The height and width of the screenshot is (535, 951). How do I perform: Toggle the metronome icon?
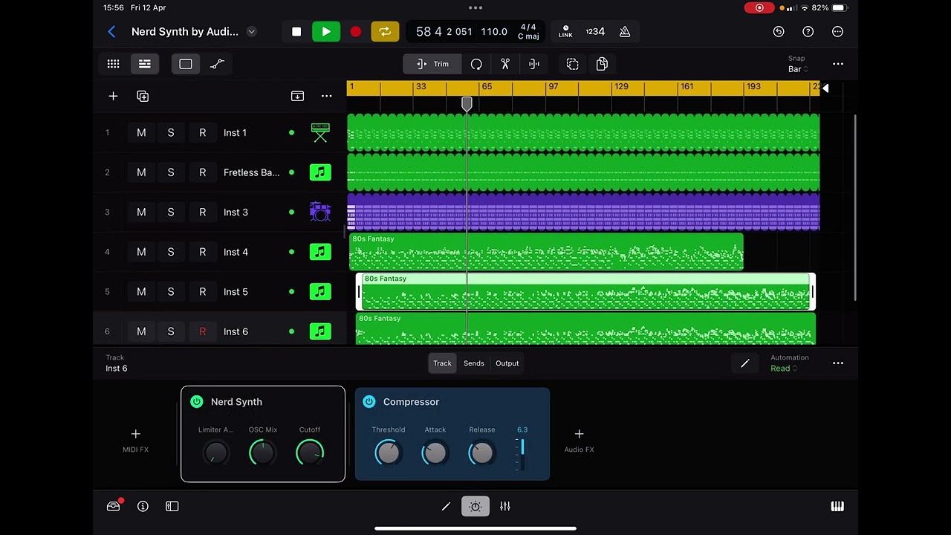coord(625,32)
